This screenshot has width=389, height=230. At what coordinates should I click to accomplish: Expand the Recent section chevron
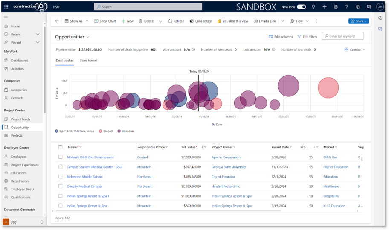click(38, 34)
